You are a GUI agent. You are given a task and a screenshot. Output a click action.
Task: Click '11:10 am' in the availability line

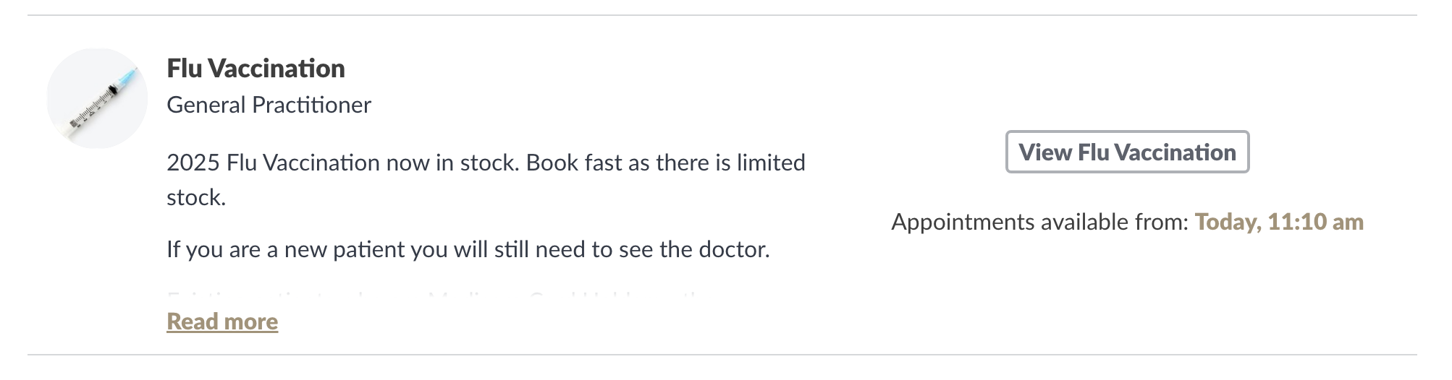click(1316, 222)
